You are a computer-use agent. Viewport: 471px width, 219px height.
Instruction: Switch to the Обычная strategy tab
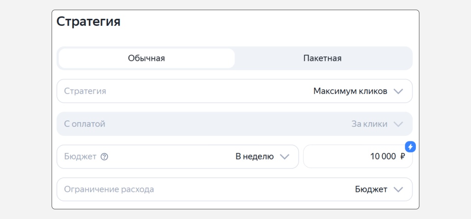click(x=146, y=58)
